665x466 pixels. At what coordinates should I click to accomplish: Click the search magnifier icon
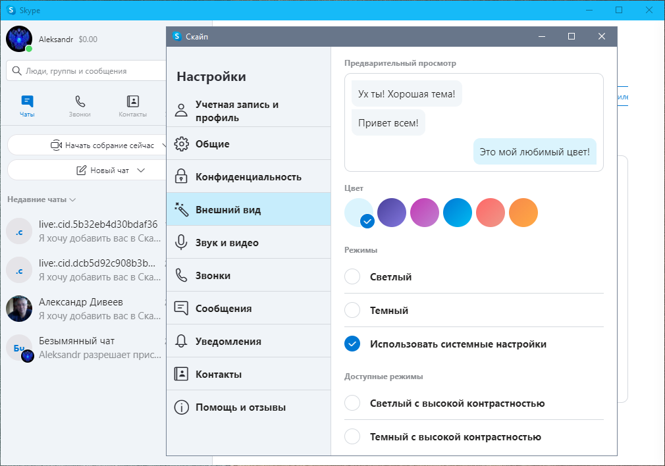[x=16, y=71]
